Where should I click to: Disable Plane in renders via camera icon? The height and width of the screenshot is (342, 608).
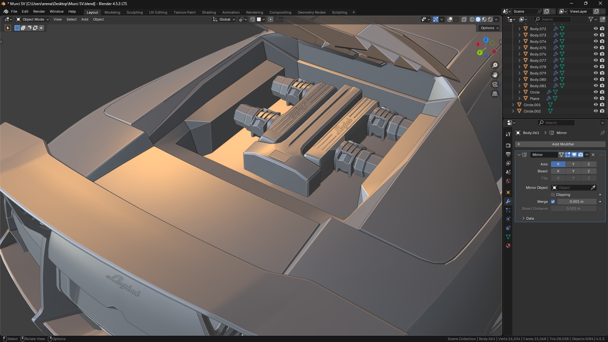(x=602, y=98)
